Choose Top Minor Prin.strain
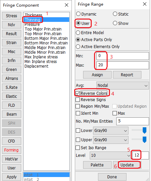The image size is (151, 181). click(43, 34)
